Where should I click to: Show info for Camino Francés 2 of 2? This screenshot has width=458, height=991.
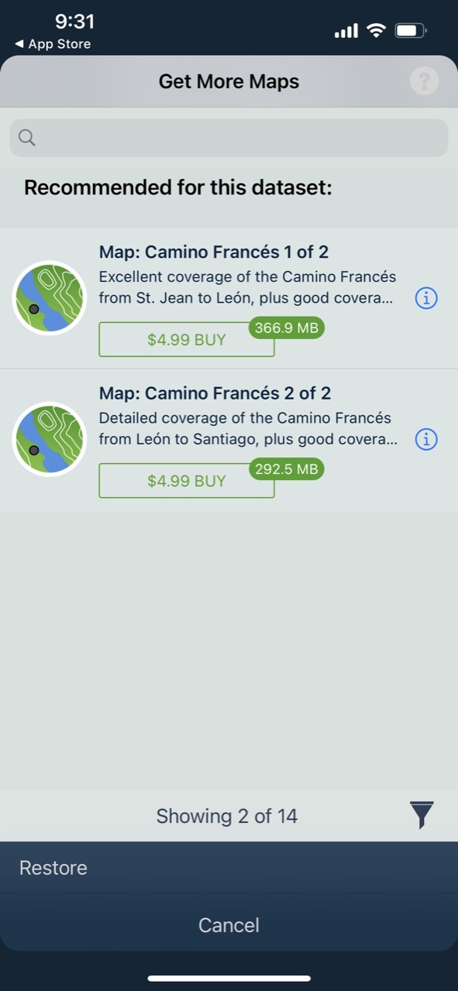426,440
